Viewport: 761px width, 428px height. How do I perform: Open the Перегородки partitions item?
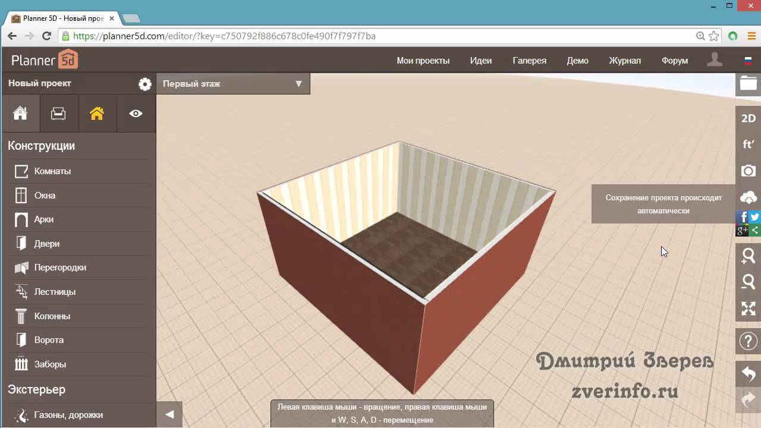[x=78, y=267]
